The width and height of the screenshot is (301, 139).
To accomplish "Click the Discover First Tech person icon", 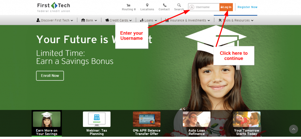I will [x=38, y=20].
